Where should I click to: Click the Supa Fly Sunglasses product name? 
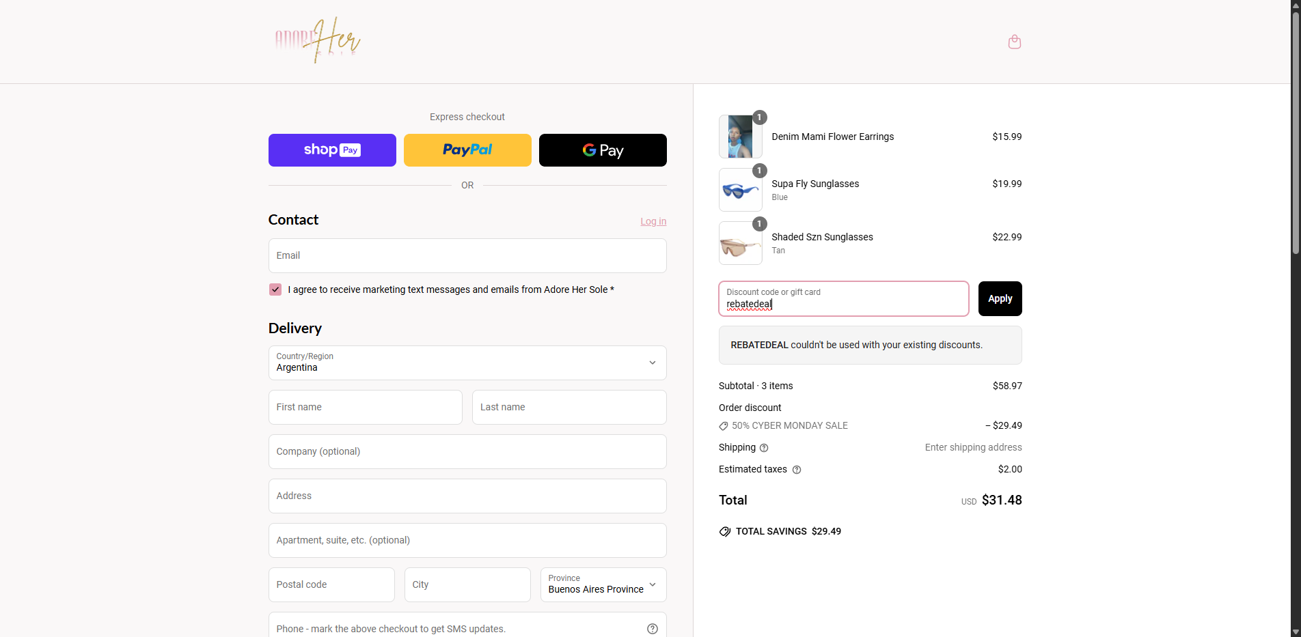pos(815,184)
